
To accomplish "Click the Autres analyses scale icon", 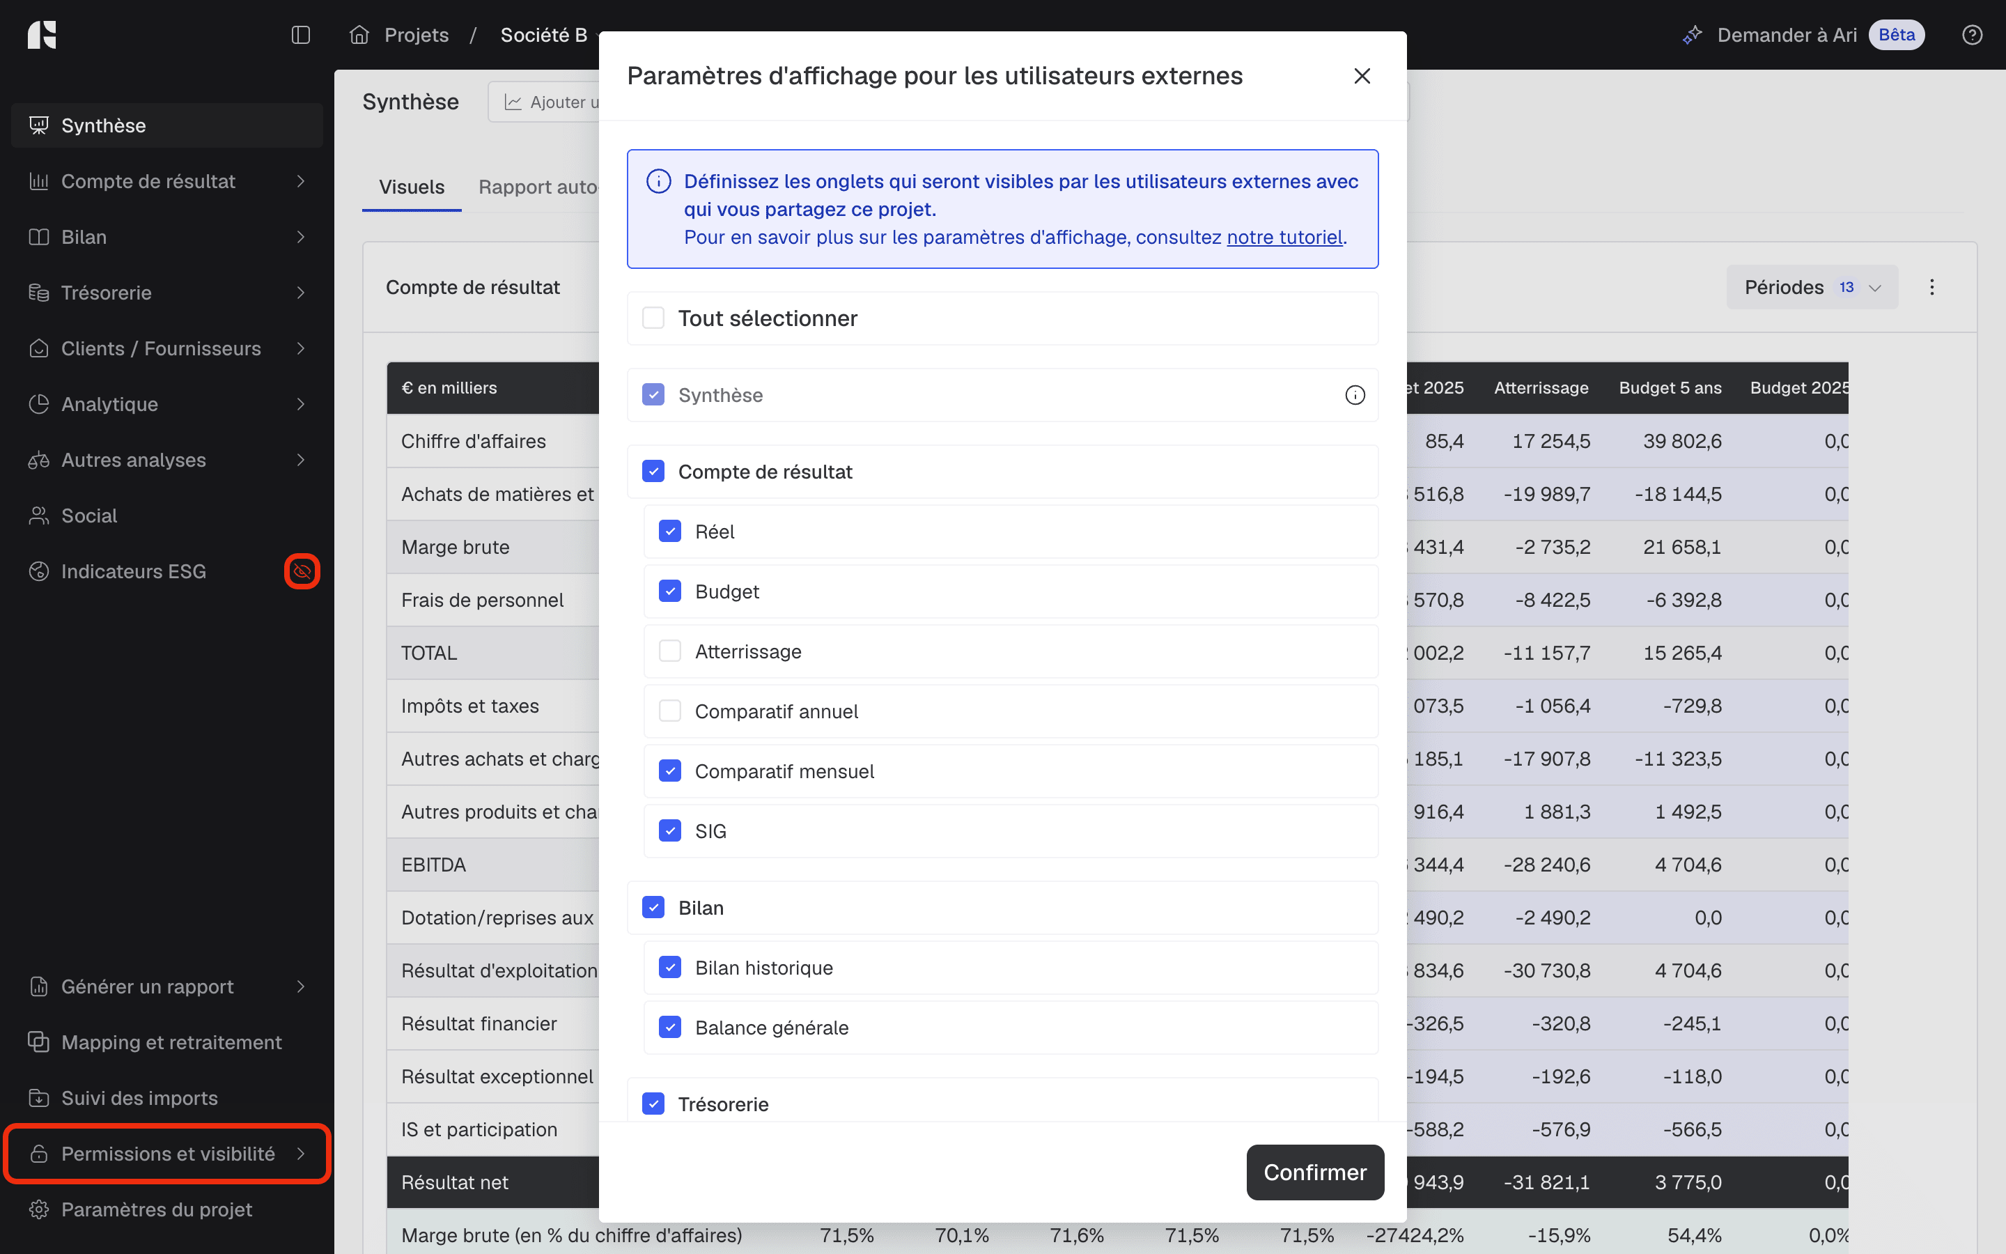I will [39, 460].
